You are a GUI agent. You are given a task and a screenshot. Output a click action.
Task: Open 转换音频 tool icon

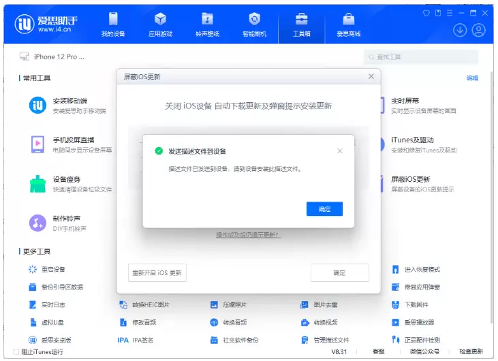click(x=214, y=322)
